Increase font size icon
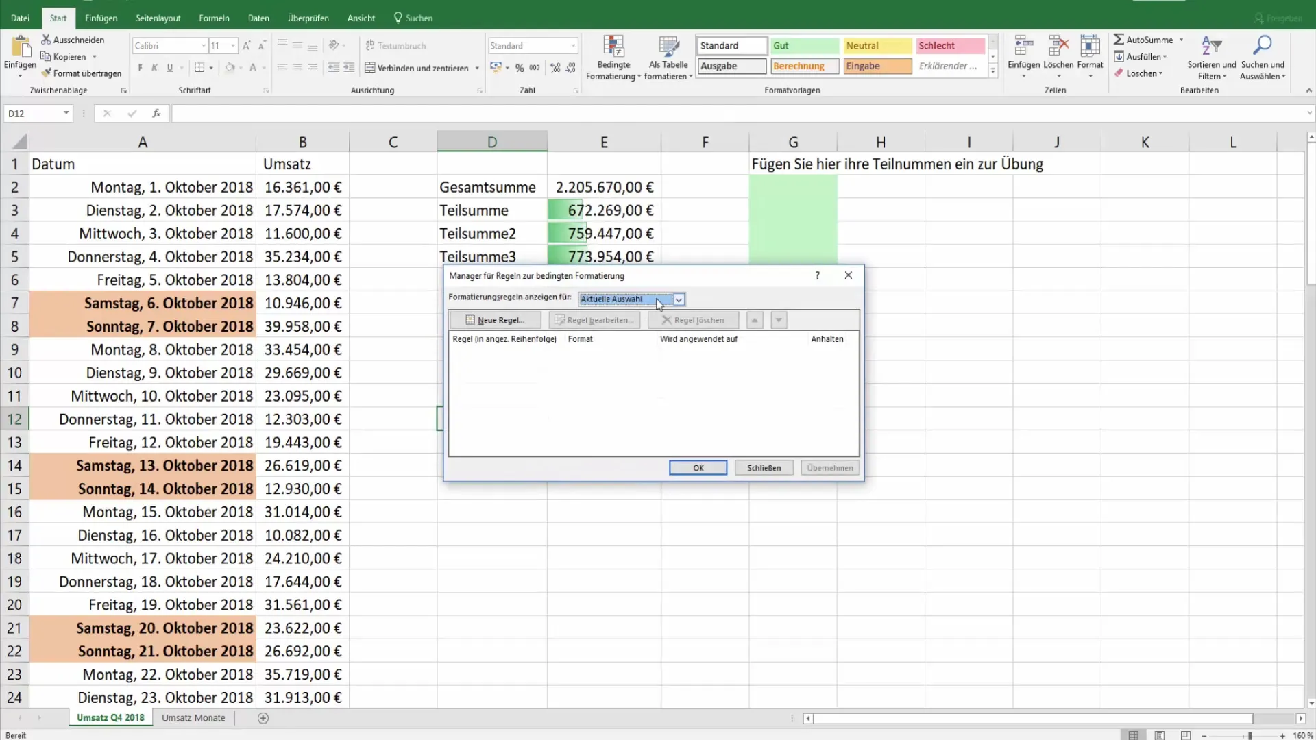 [247, 46]
